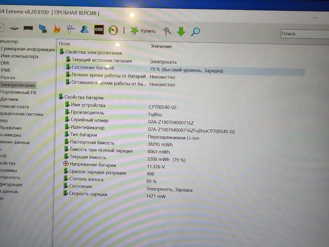Select Портативный ПК in the sidebar
The width and height of the screenshot is (329, 247).
[x=18, y=92]
